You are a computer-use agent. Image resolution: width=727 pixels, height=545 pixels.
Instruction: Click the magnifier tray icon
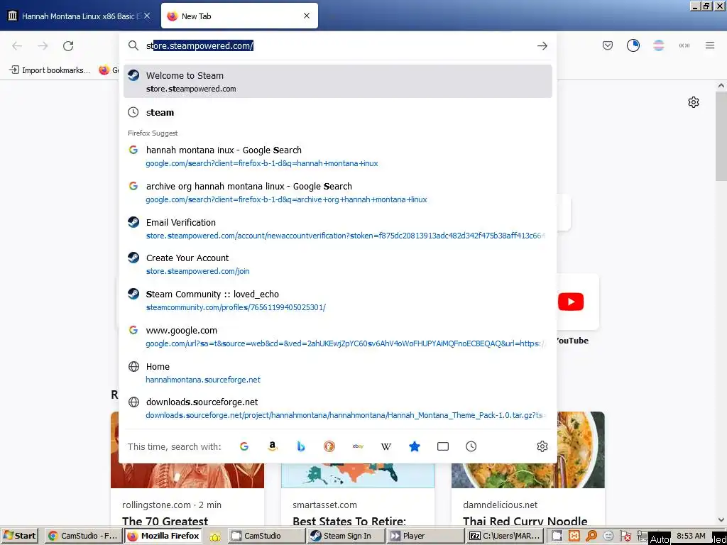(x=591, y=536)
